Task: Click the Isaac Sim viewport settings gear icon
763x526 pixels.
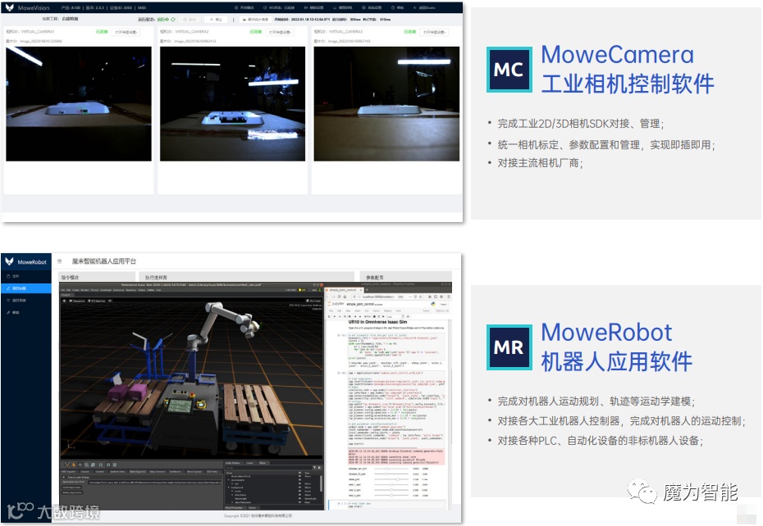Action: point(64,301)
